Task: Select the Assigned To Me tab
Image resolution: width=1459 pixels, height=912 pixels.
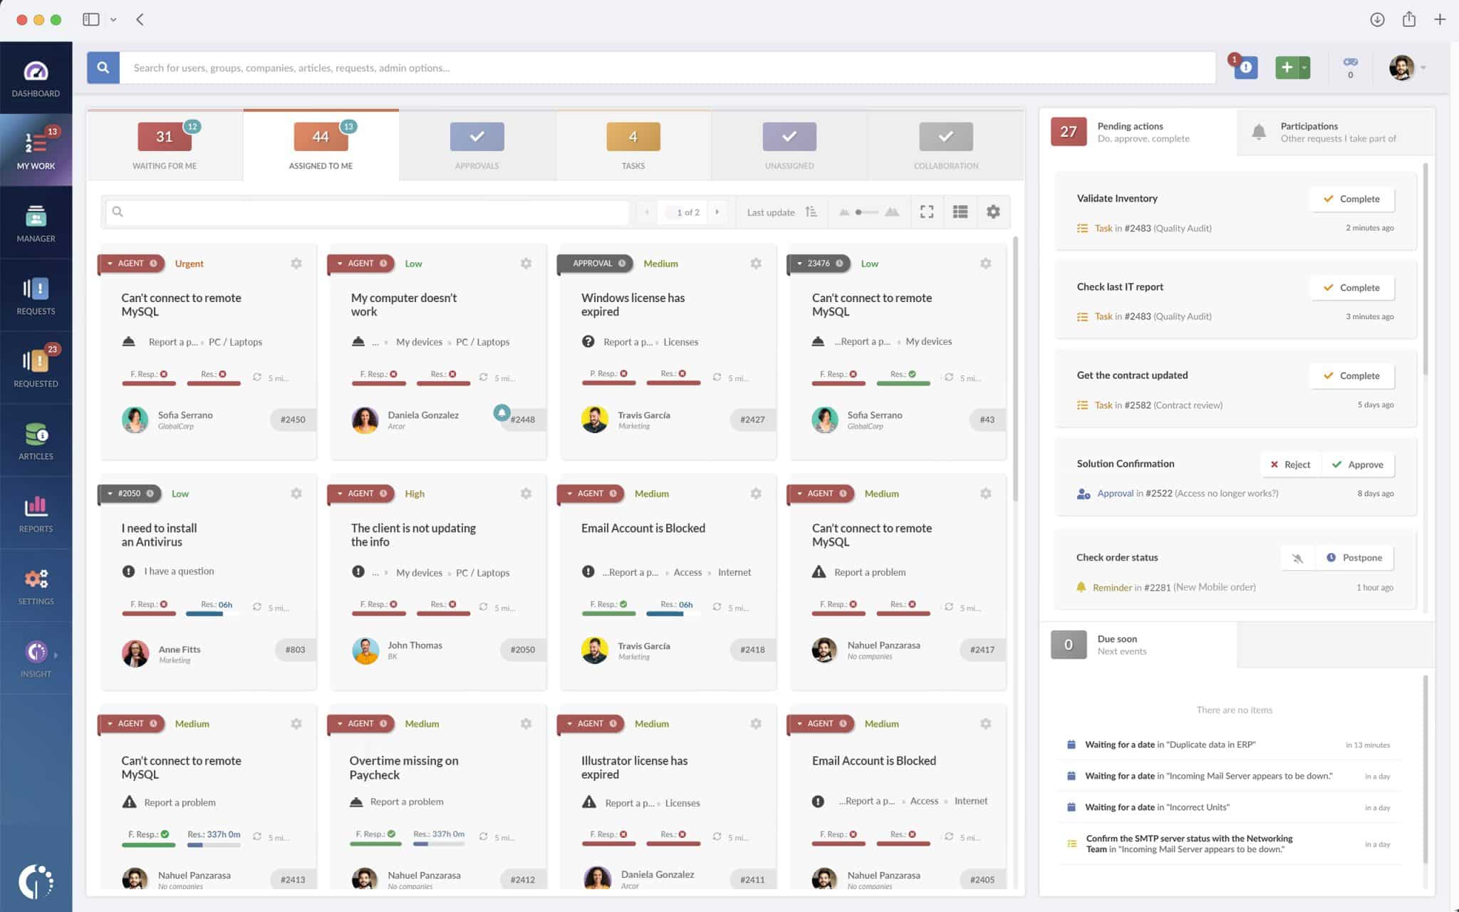Action: coord(321,145)
